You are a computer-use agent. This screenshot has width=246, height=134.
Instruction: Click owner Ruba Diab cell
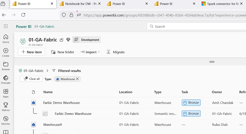tap(220, 125)
